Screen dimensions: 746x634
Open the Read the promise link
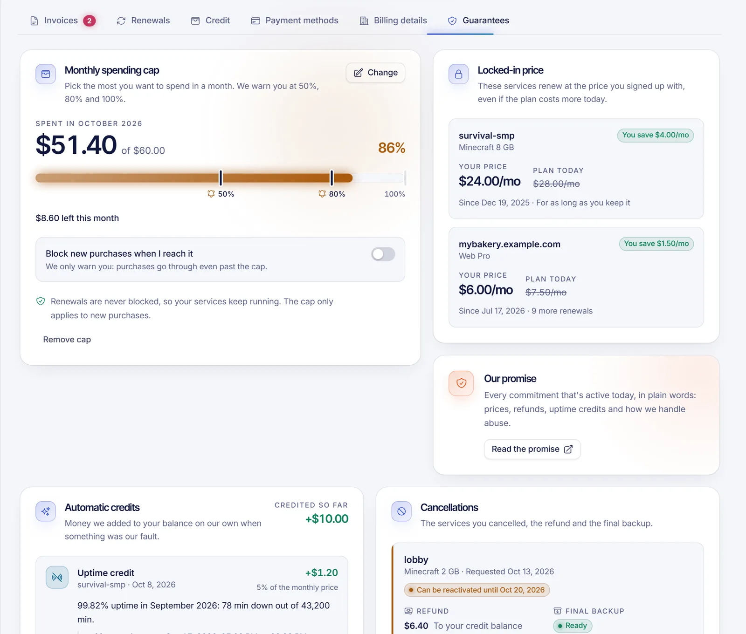pyautogui.click(x=532, y=449)
